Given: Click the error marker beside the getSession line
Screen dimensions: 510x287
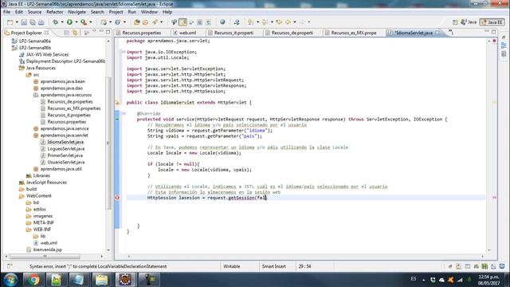Looking at the screenshot, I should 117,198.
